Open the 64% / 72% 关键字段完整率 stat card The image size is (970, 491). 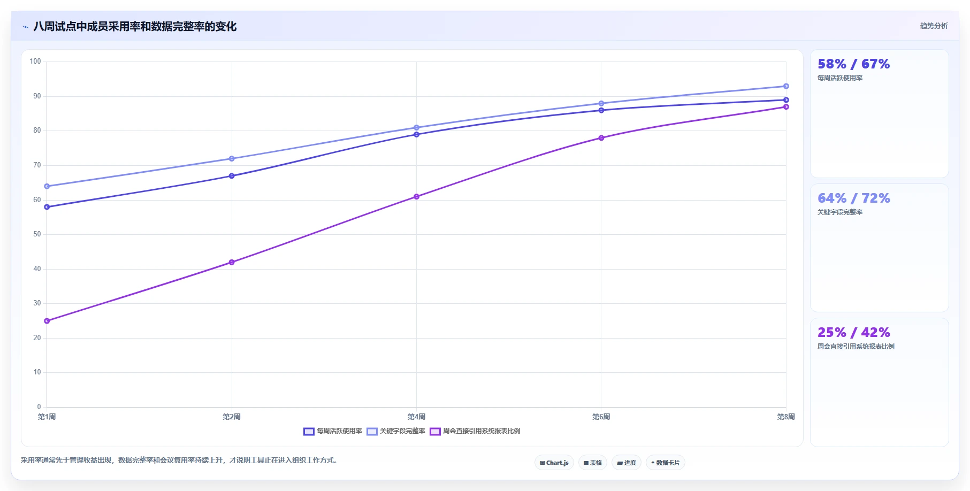tap(880, 248)
